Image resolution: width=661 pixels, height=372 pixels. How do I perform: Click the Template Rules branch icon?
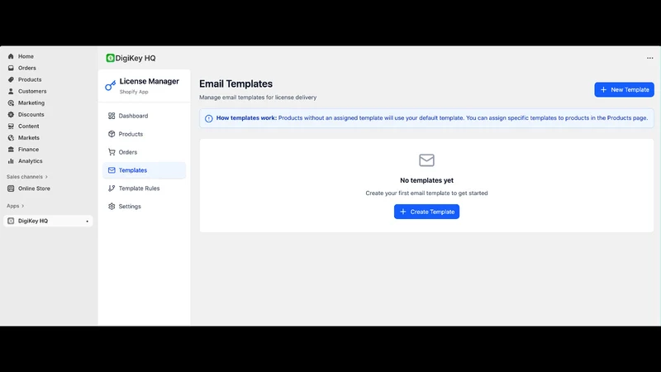click(112, 188)
